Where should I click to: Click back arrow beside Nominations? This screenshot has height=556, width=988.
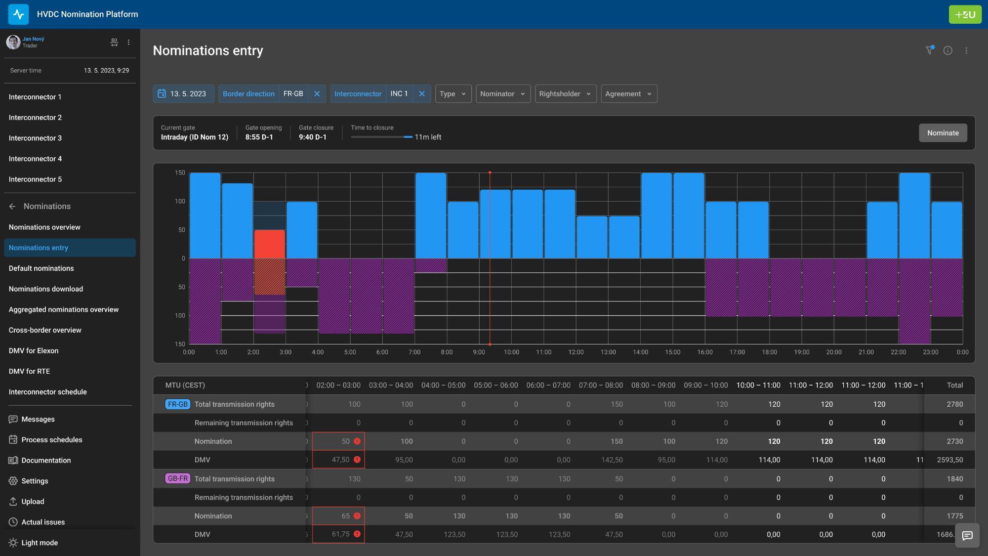(12, 207)
